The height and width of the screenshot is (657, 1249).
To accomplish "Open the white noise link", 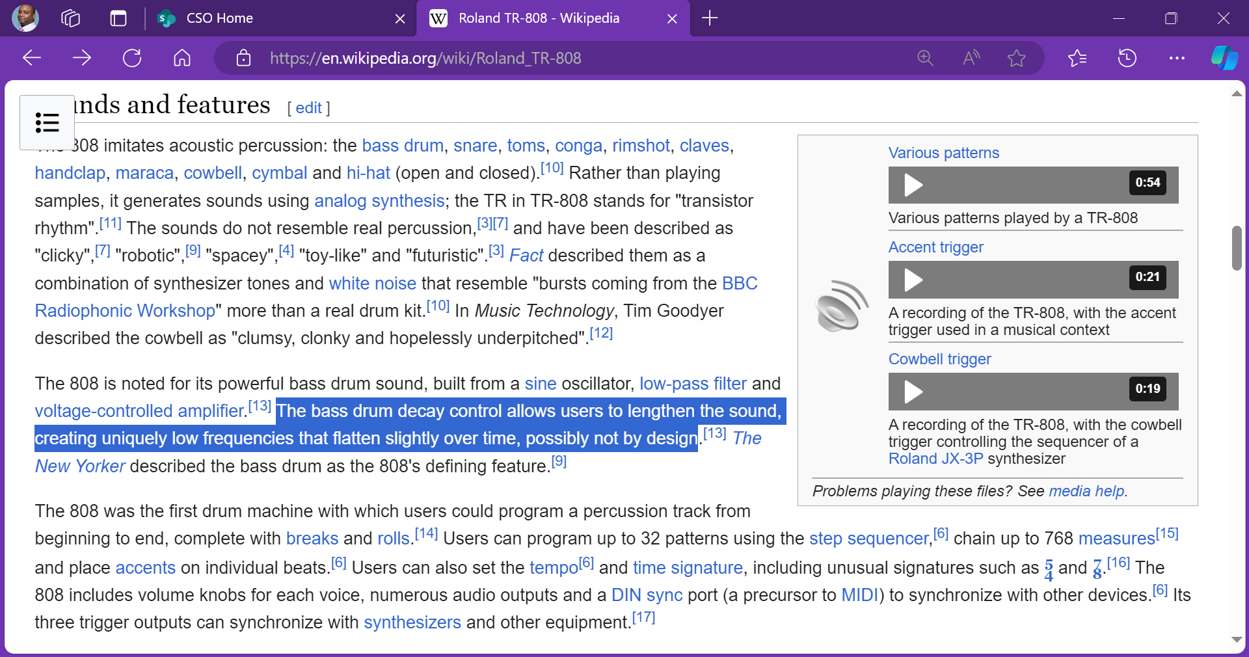I will pyautogui.click(x=372, y=283).
